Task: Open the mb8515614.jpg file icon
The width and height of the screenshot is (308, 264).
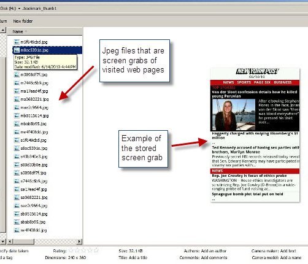Action: (17, 115)
